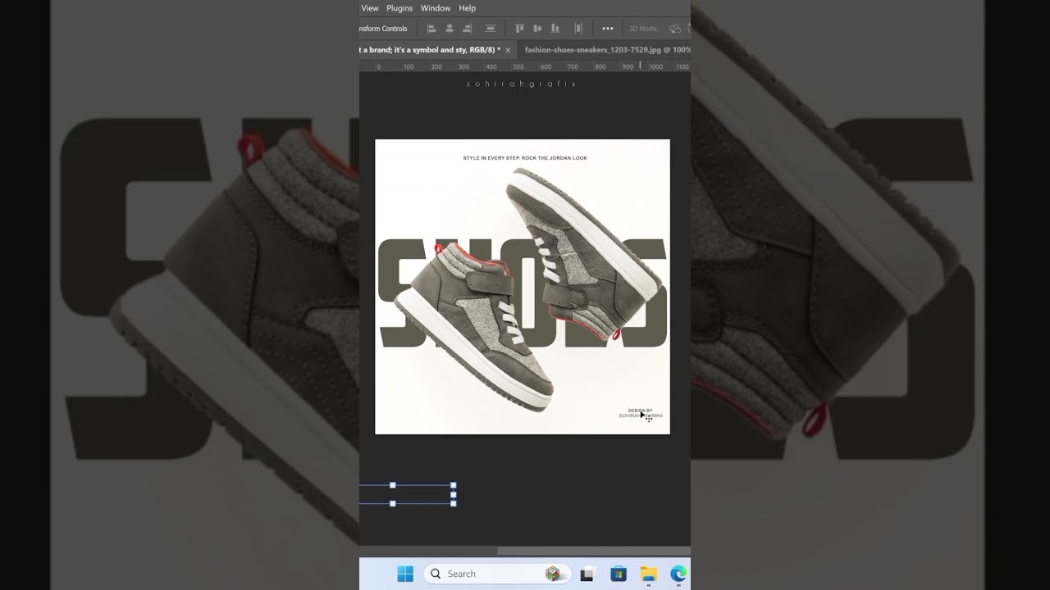Click top-center handle of the transform box
The height and width of the screenshot is (590, 1050).
pos(392,485)
